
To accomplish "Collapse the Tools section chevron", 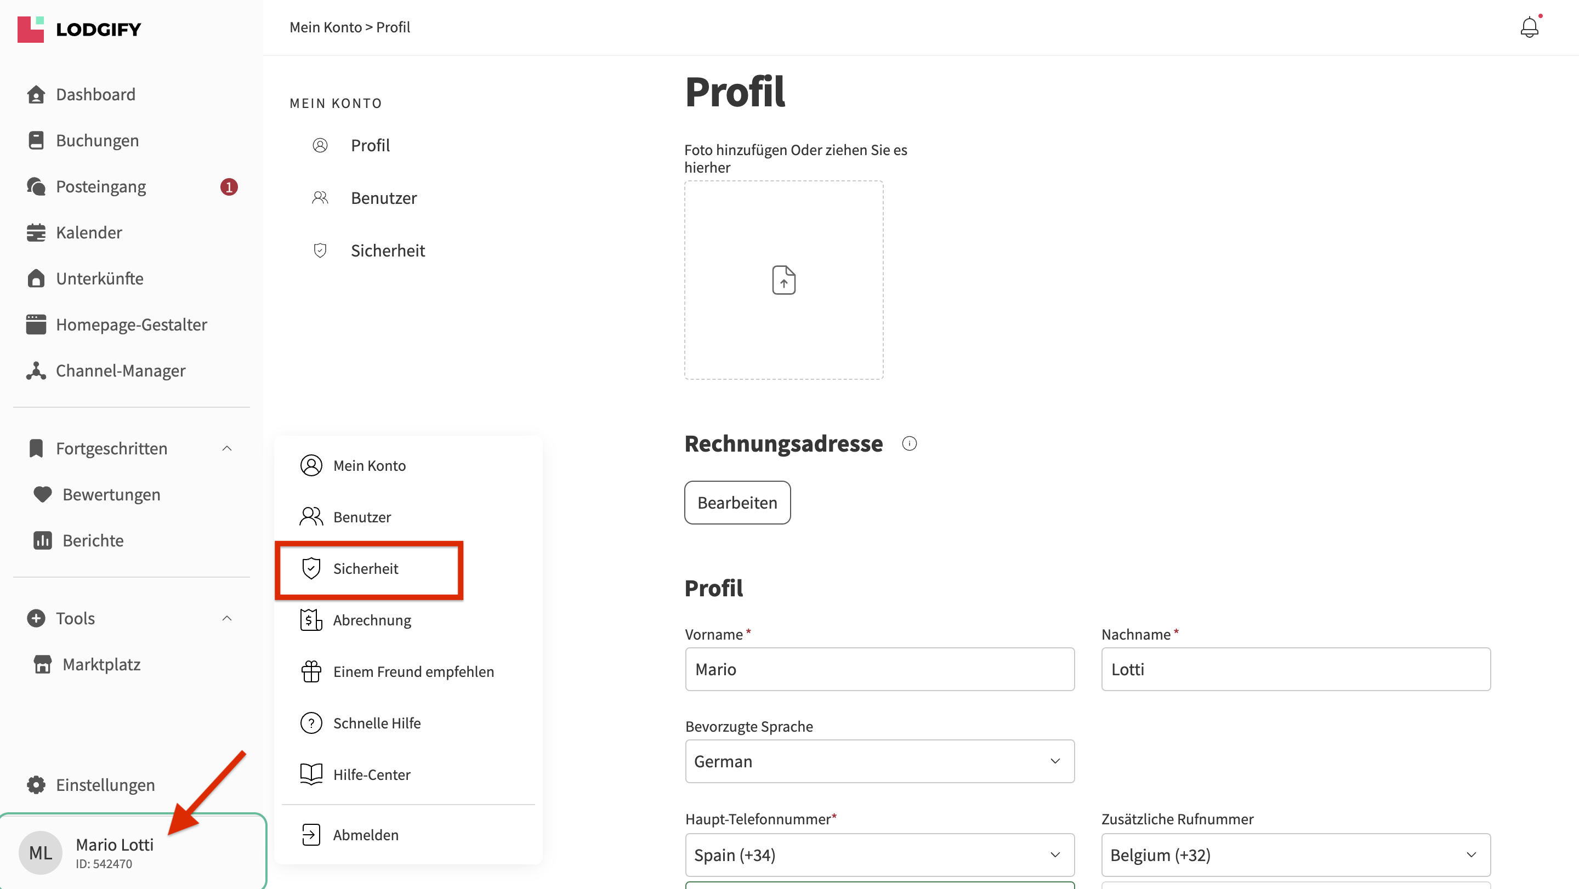I will click(227, 618).
